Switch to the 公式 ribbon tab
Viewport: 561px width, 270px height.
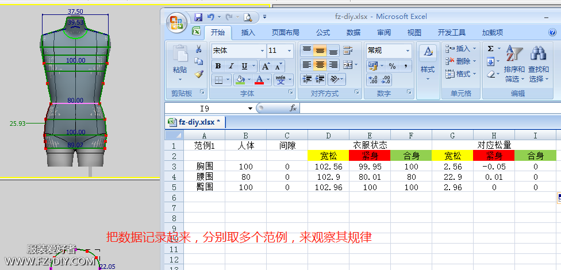(323, 33)
